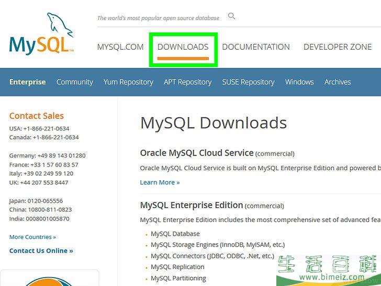Open the More Countries » link

[32, 237]
